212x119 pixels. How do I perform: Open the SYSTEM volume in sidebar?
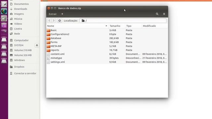click(x=19, y=45)
